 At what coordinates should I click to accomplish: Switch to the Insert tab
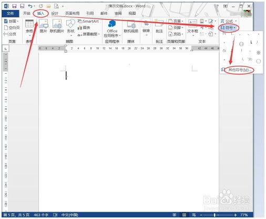pos(40,13)
